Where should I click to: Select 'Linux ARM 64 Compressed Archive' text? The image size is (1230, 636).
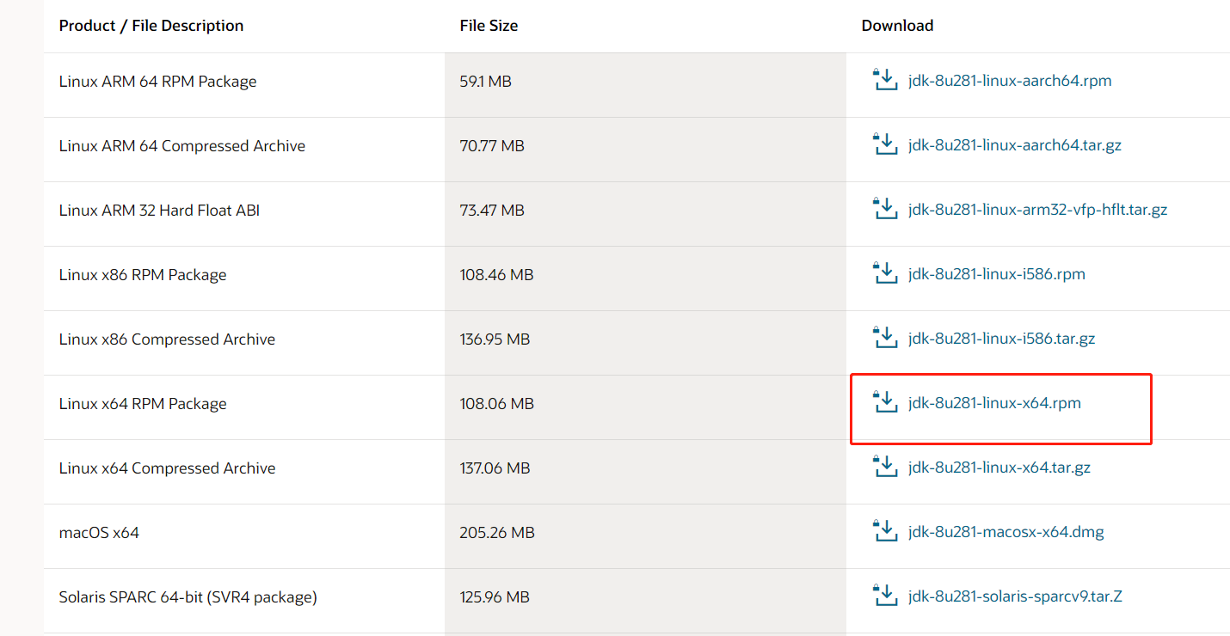pyautogui.click(x=182, y=146)
